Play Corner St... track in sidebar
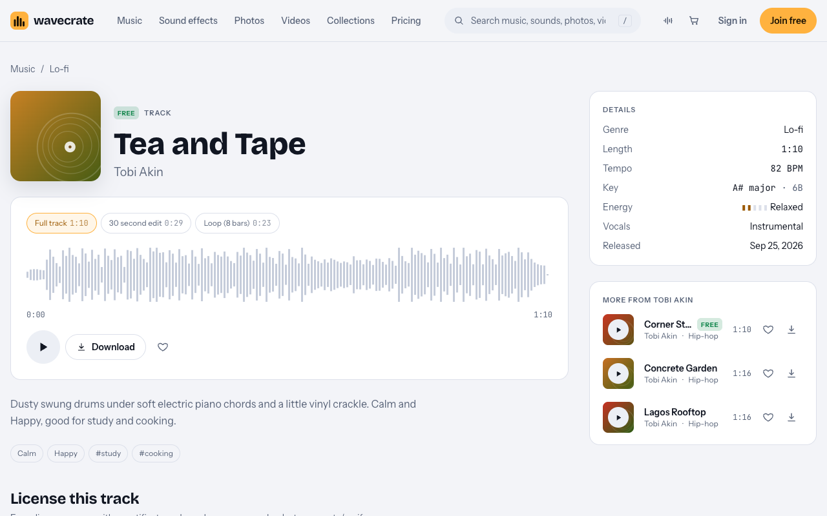827x516 pixels. point(618,330)
